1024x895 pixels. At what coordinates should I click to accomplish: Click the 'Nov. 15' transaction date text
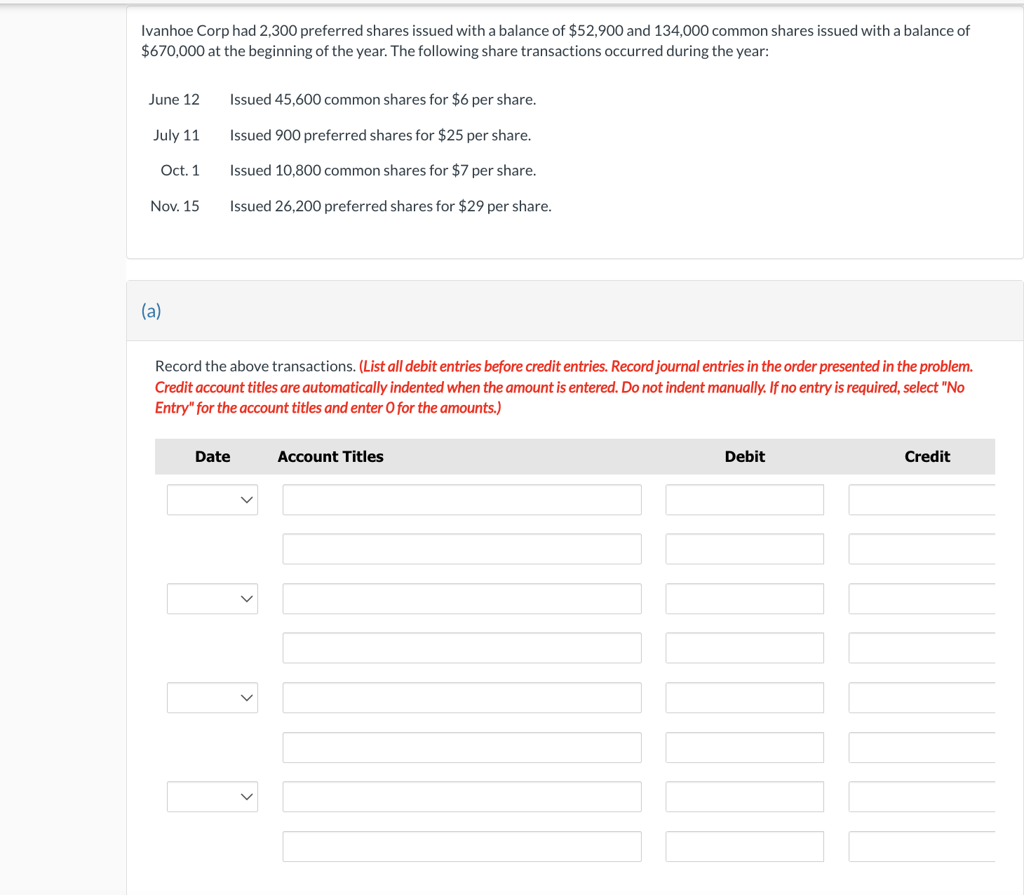[175, 206]
